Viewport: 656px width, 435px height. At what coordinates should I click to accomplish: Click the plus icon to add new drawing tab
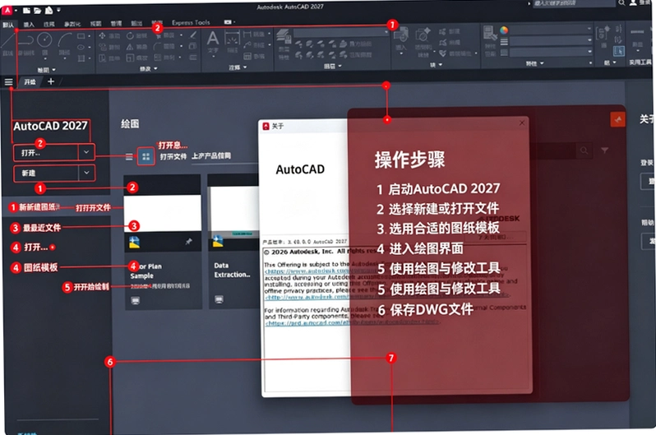pyautogui.click(x=51, y=81)
